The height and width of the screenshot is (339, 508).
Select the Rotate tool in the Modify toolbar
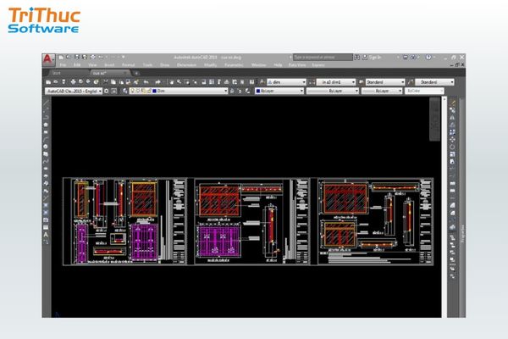coord(453,147)
